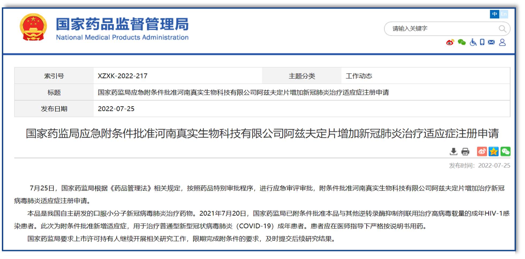This screenshot has height=259, width=525.
Task: Open the Weibo icon in the header
Action: 450,42
